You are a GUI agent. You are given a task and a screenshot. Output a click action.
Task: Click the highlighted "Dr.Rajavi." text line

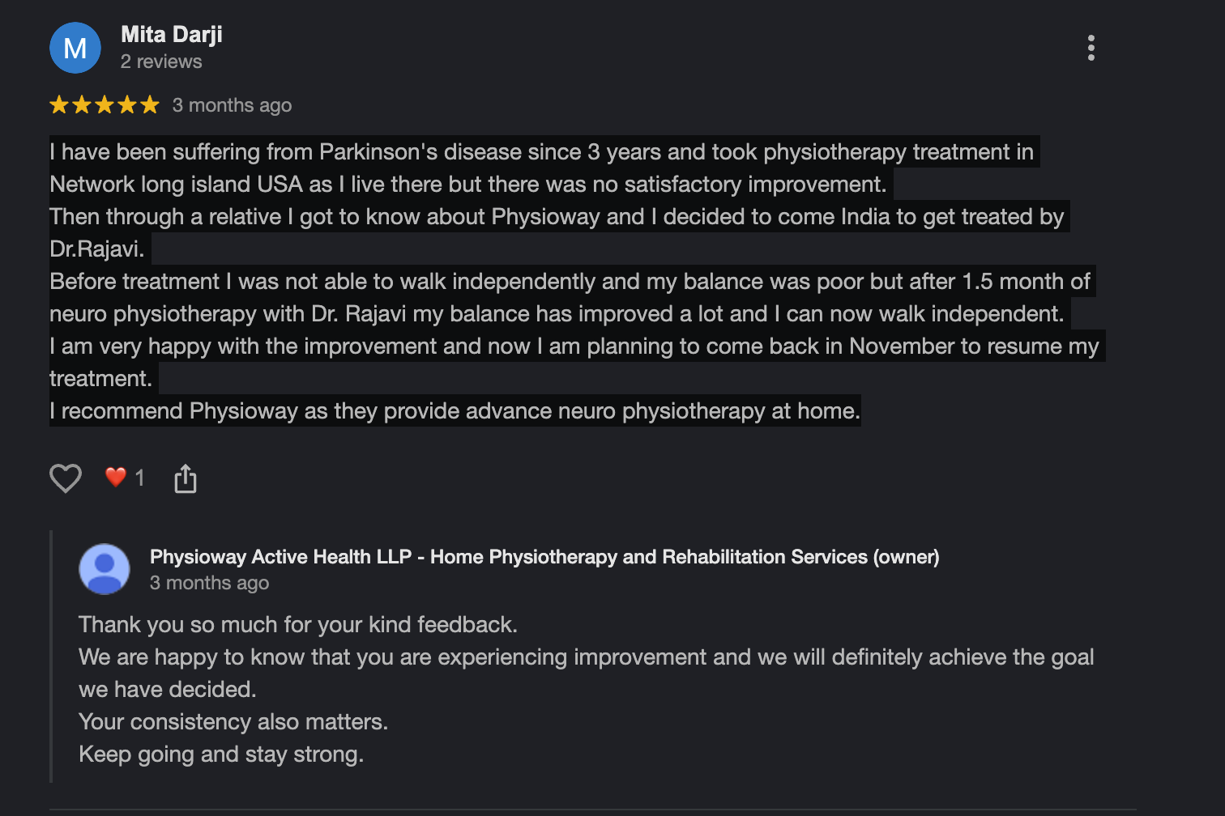point(97,249)
